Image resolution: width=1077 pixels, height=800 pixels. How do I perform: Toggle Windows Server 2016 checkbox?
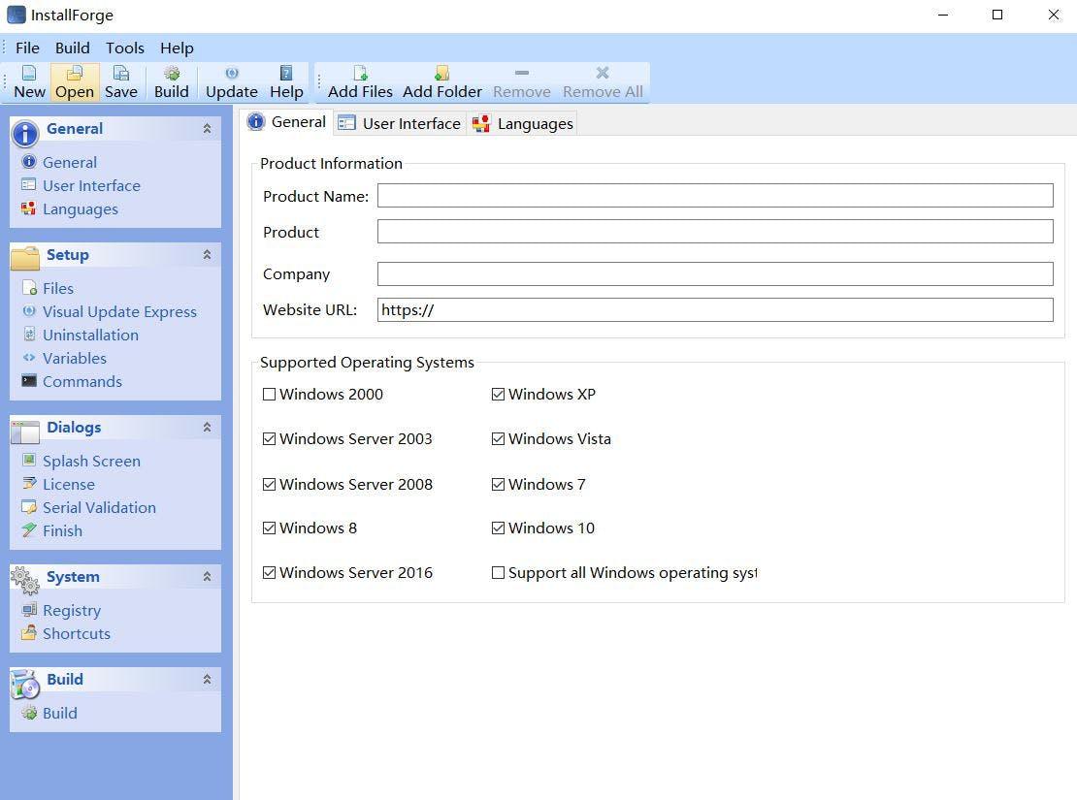point(270,573)
